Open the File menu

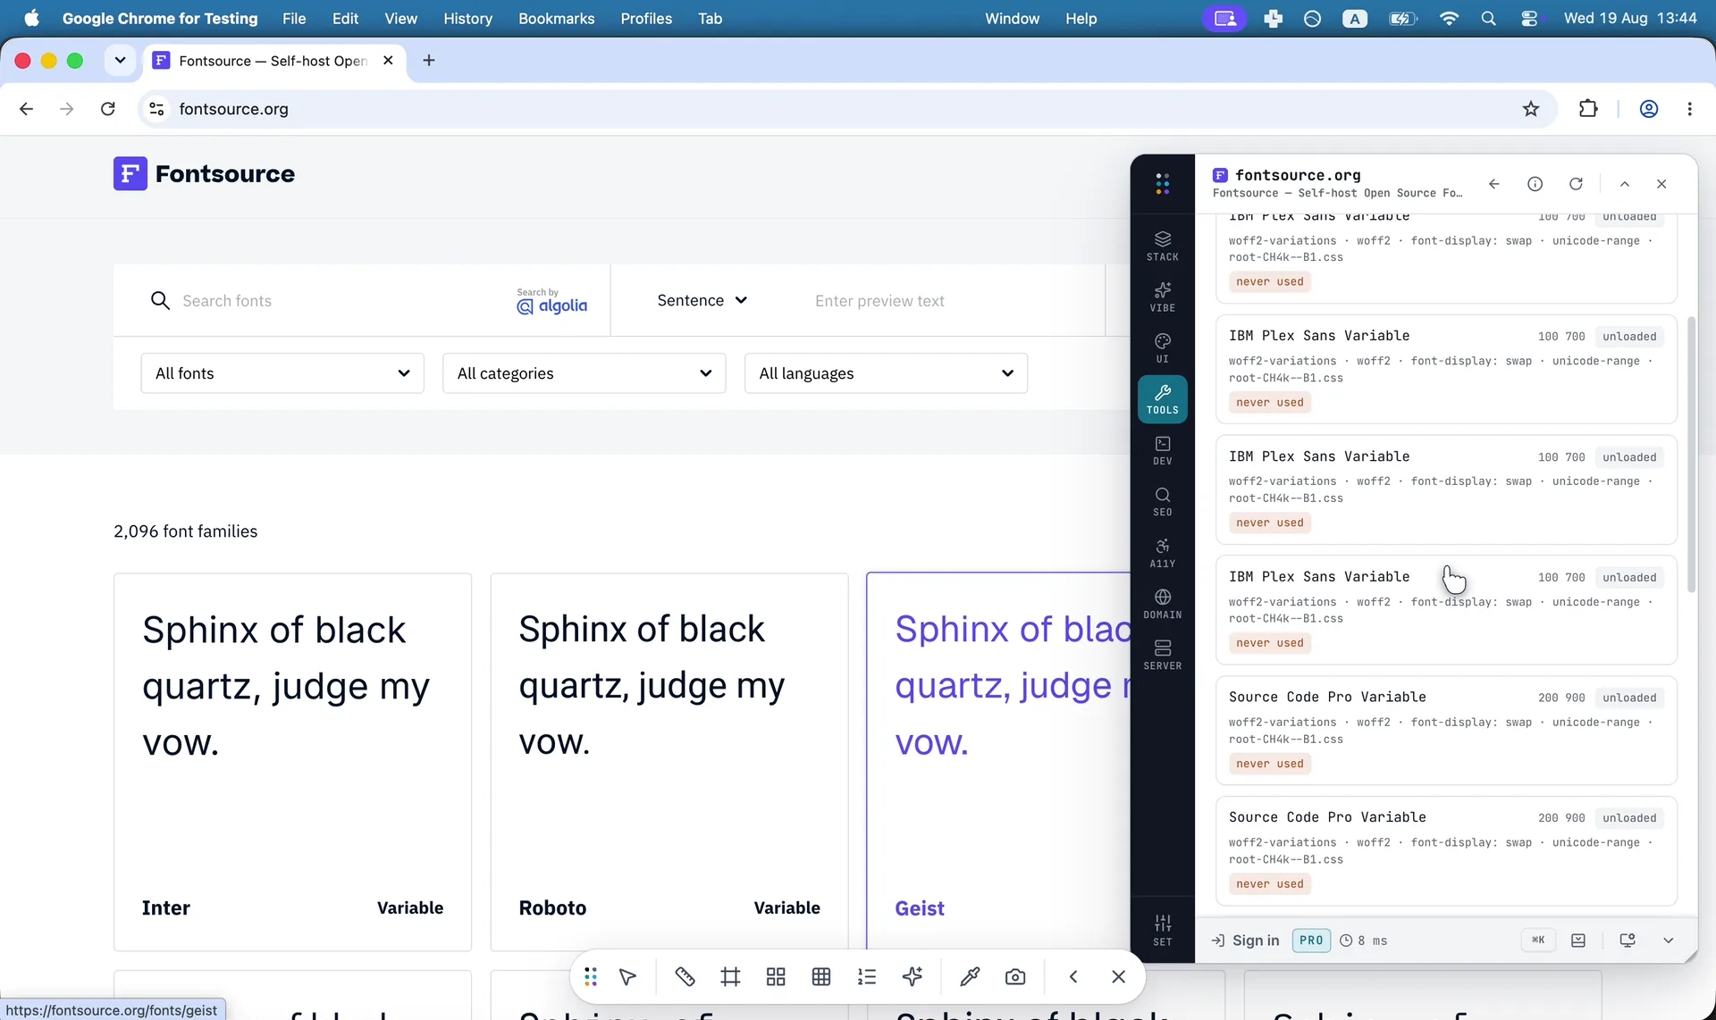click(294, 19)
